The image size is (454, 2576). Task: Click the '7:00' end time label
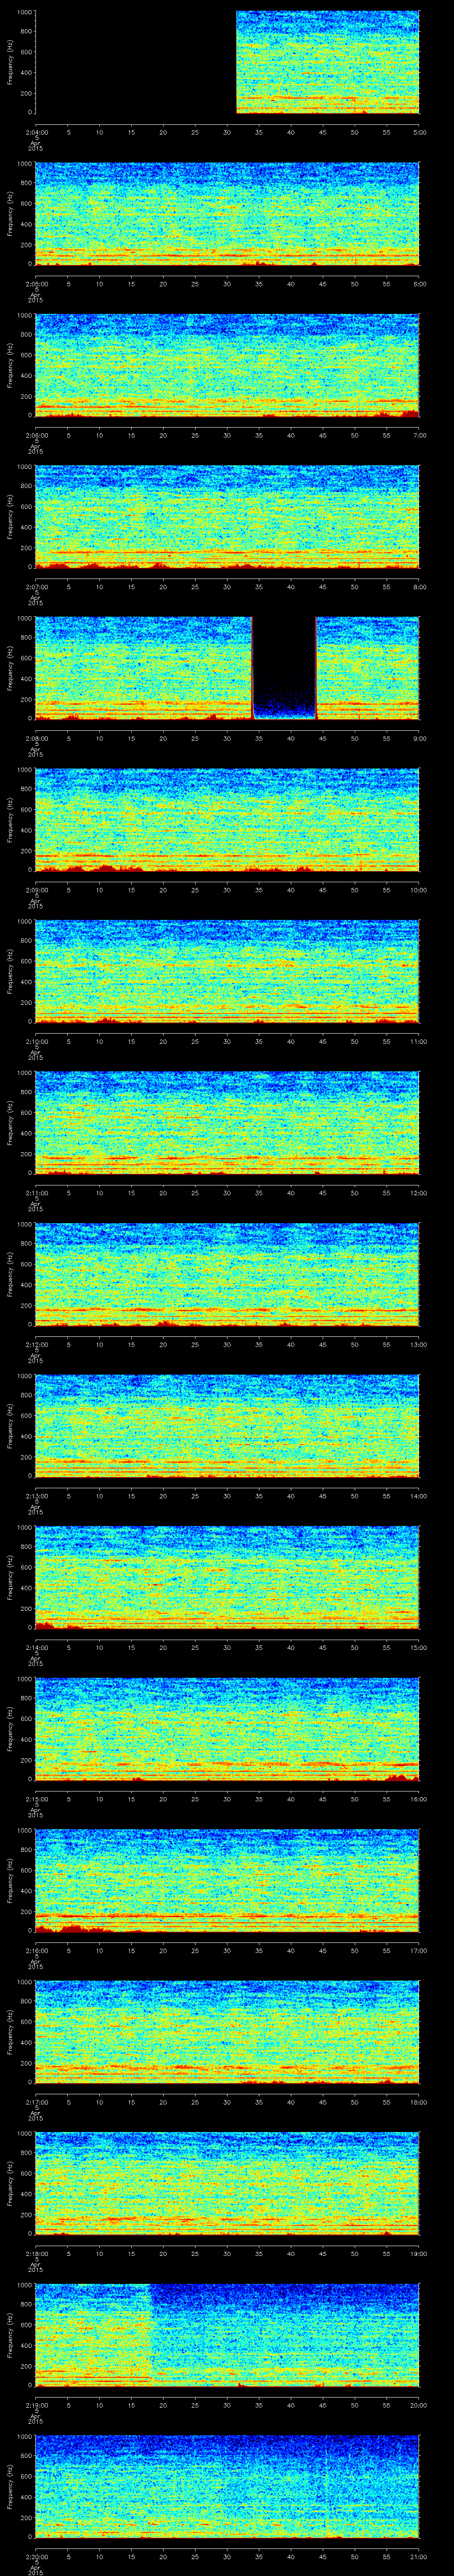pos(420,435)
